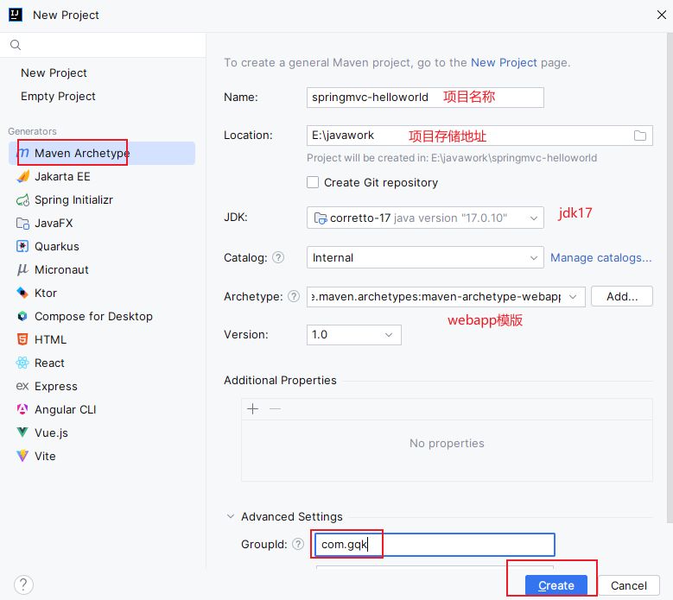673x600 pixels.
Task: Click the Angular CLI icon
Action: [x=22, y=409]
